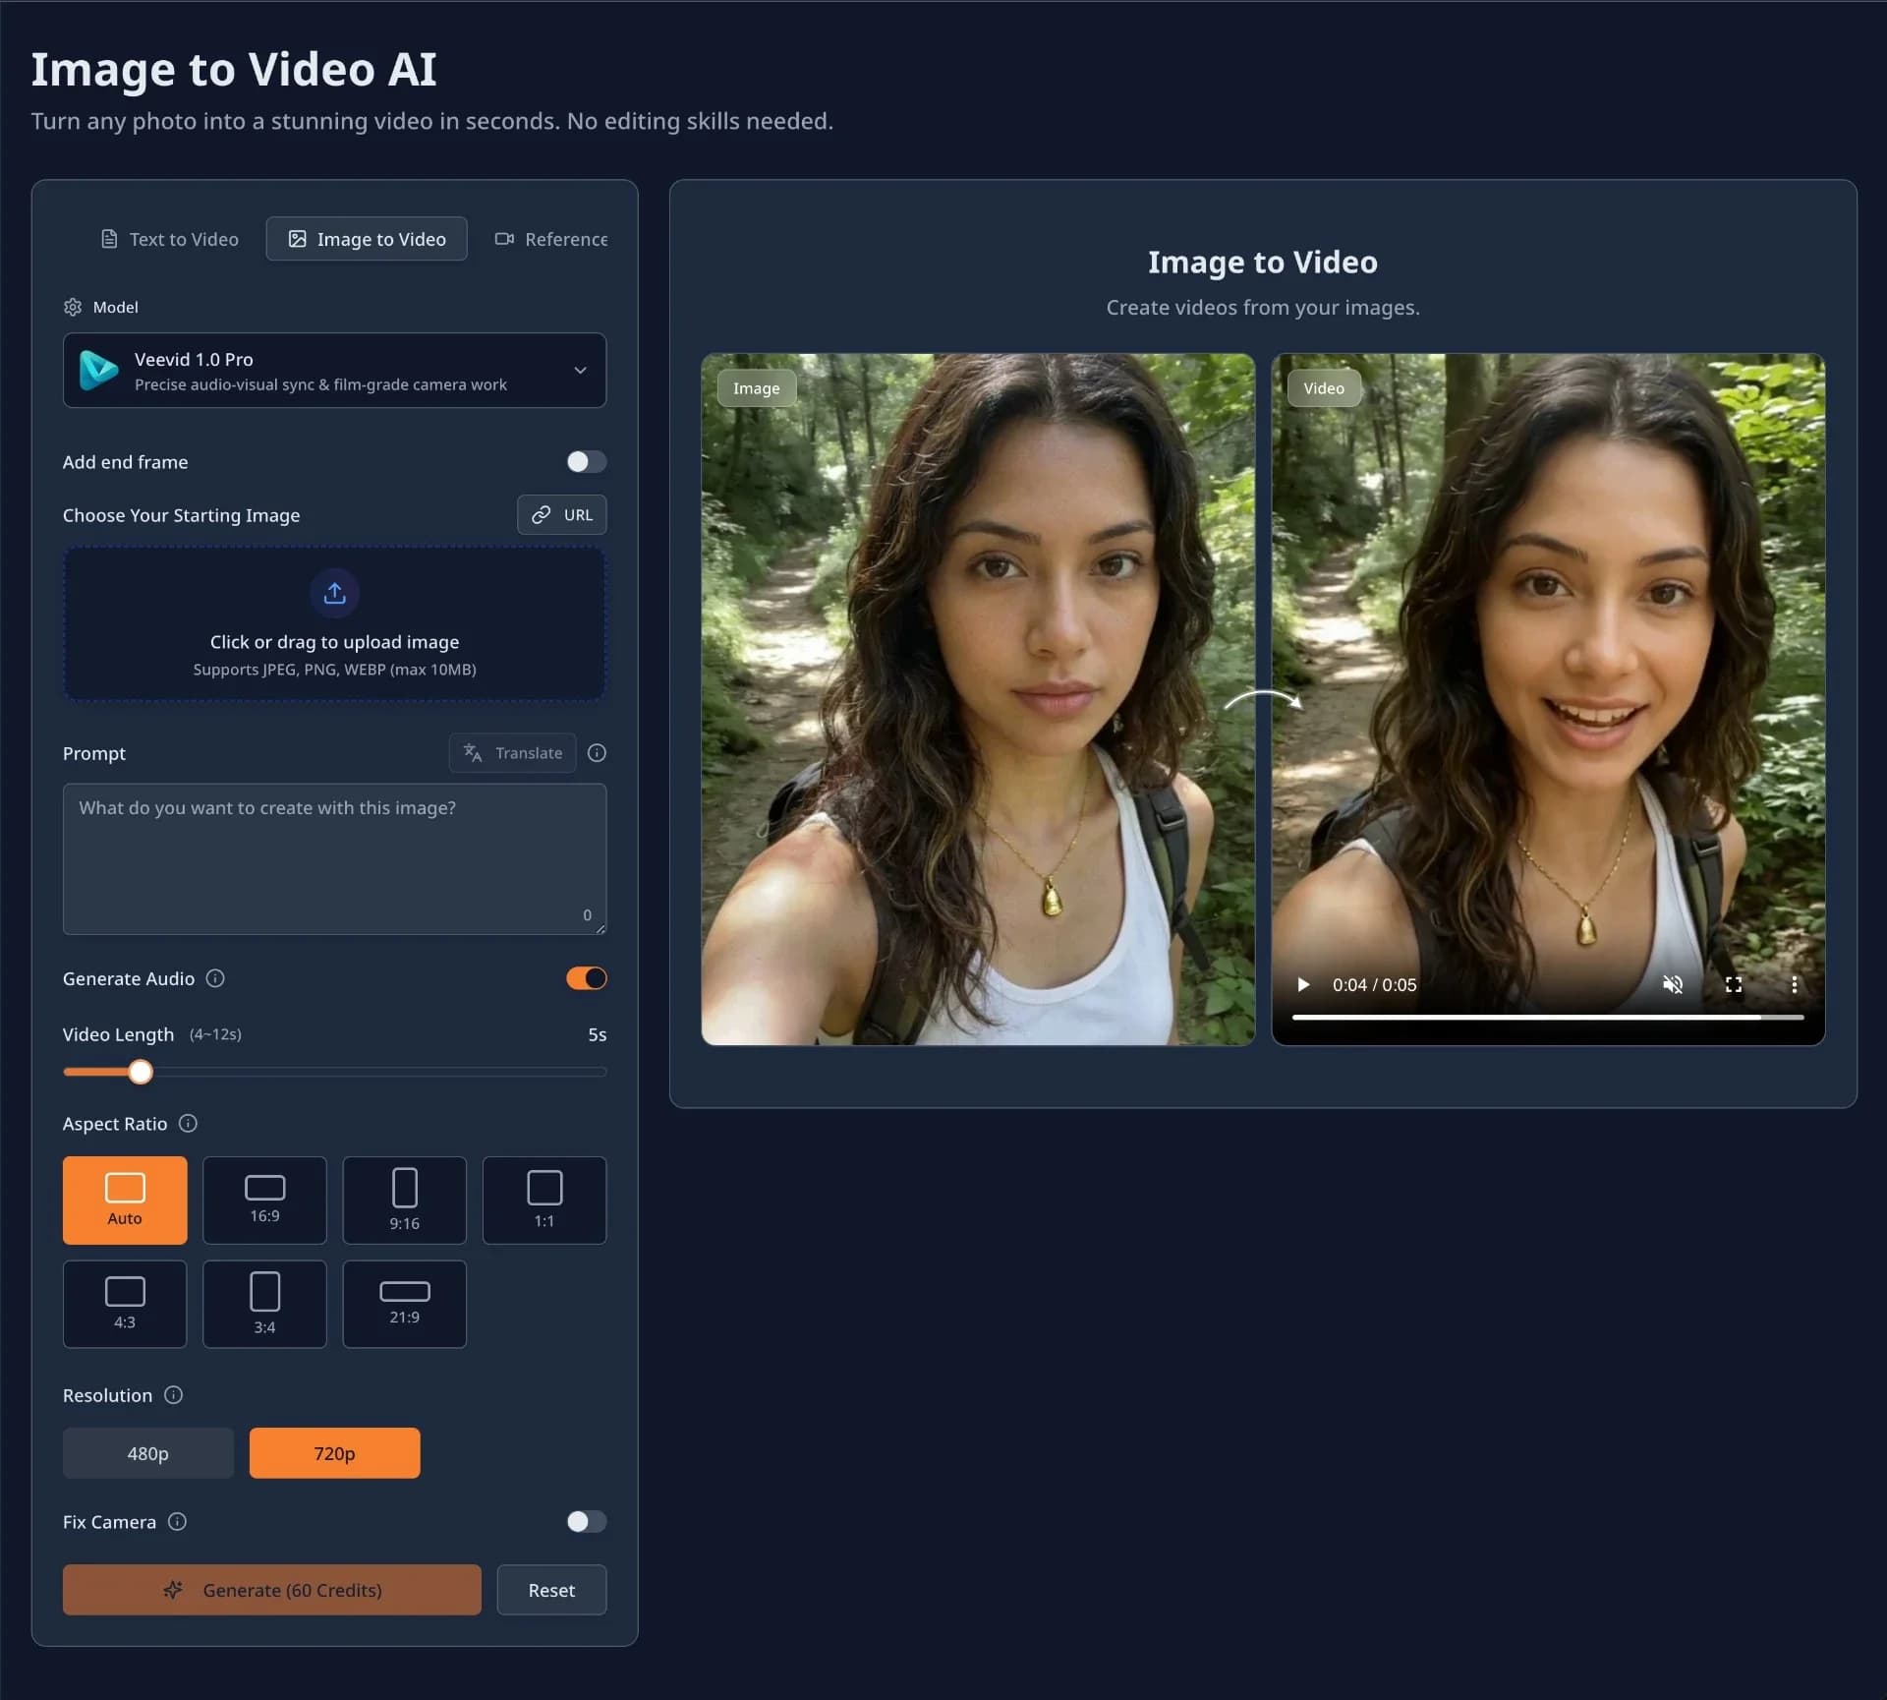The height and width of the screenshot is (1700, 1887).
Task: Click the Generate (60 Credits) button
Action: pyautogui.click(x=272, y=1589)
